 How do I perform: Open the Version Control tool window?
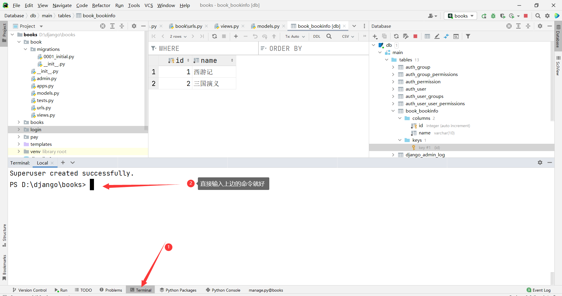point(30,290)
